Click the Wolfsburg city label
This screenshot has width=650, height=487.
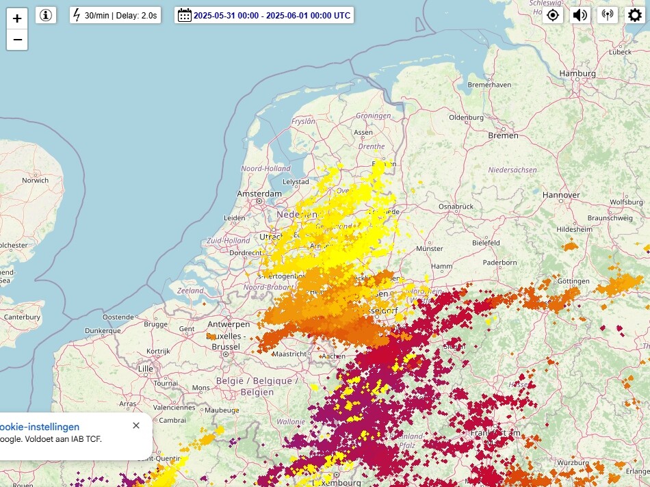[x=626, y=202]
